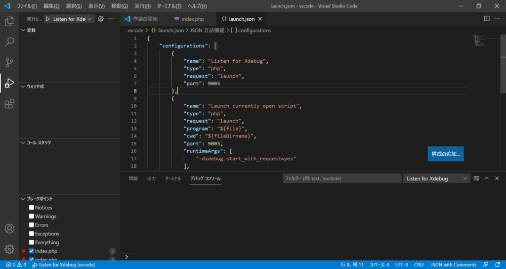This screenshot has height=269, width=506.
Task: Open the notifications bell icon
Action: pos(497,265)
